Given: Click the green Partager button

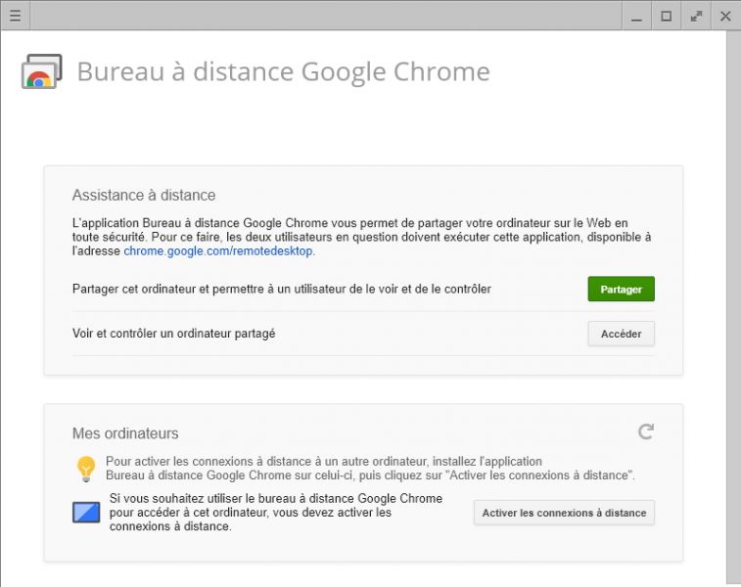Looking at the screenshot, I should click(621, 289).
